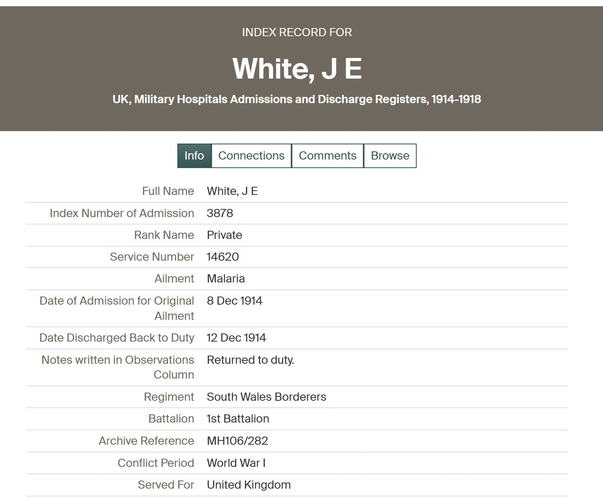Click admission index number 3878
The width and height of the screenshot is (603, 498).
pos(220,213)
